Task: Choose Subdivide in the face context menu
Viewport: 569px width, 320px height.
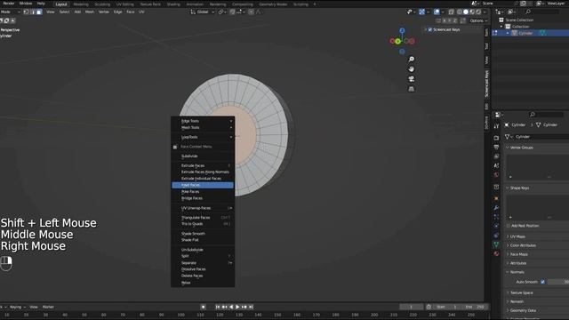Action: [203, 156]
